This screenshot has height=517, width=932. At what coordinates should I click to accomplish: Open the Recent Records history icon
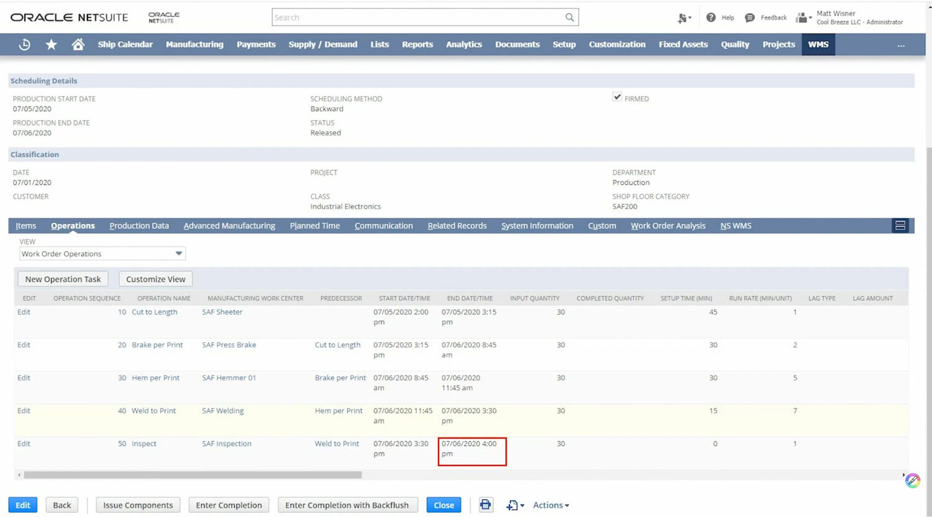[25, 45]
